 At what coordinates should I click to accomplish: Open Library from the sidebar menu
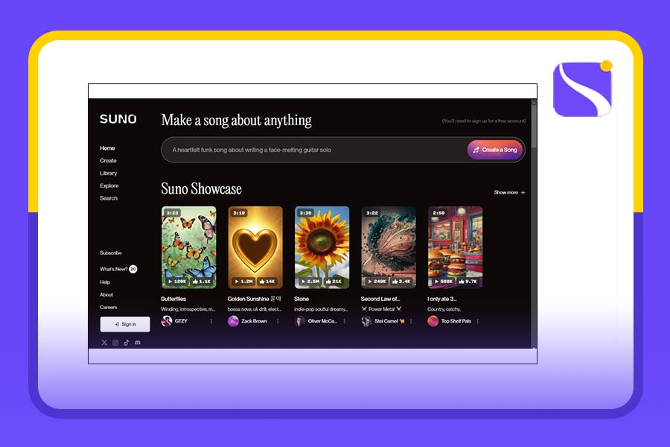pos(109,174)
